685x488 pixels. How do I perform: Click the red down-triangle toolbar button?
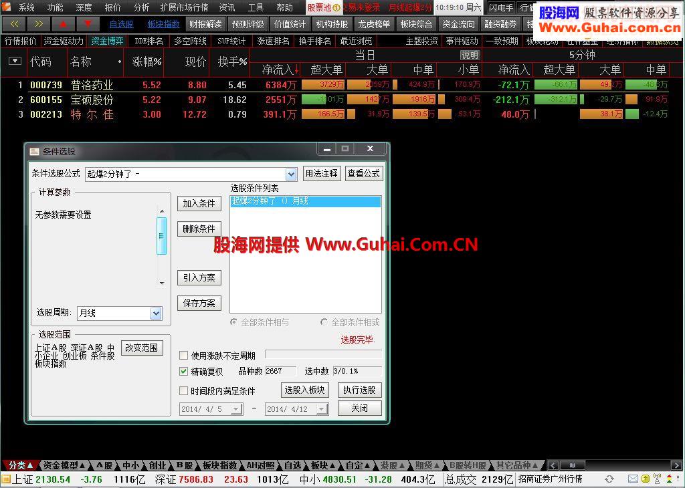click(88, 24)
